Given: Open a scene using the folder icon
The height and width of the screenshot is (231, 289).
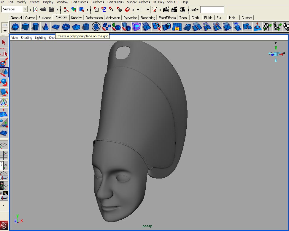Looking at the screenshot, I should pyautogui.click(x=43, y=9).
